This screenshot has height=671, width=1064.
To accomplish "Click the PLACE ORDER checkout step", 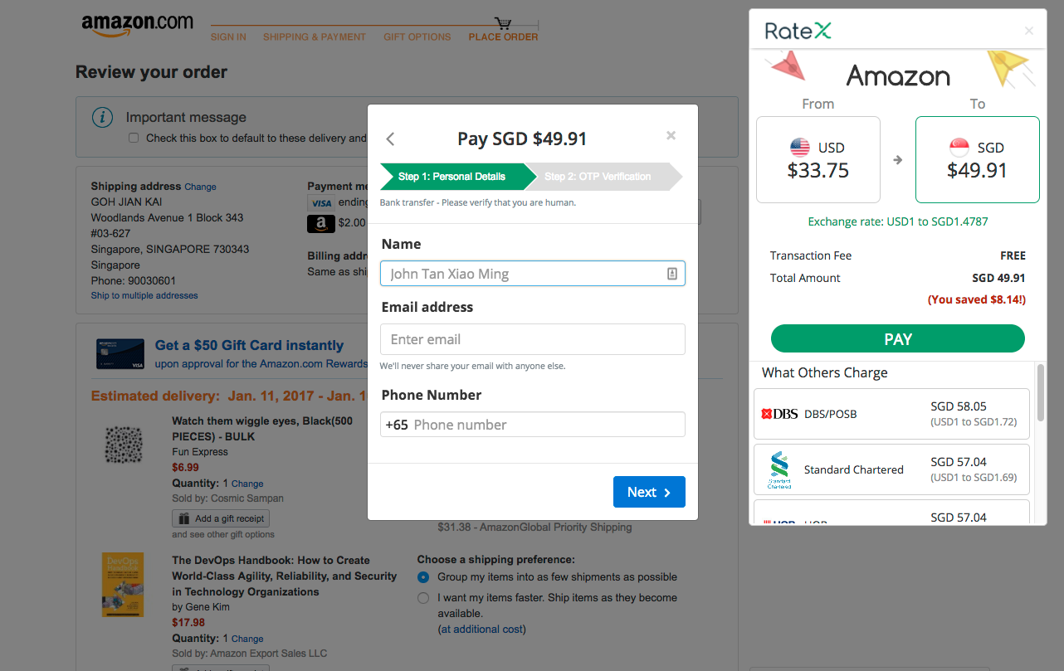I will coord(503,36).
